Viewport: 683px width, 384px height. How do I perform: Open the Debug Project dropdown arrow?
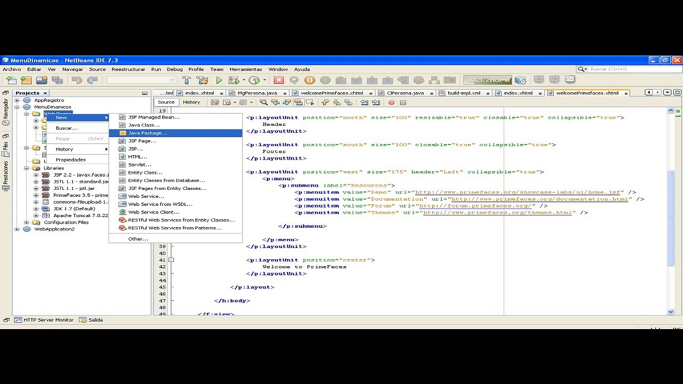coord(243,80)
